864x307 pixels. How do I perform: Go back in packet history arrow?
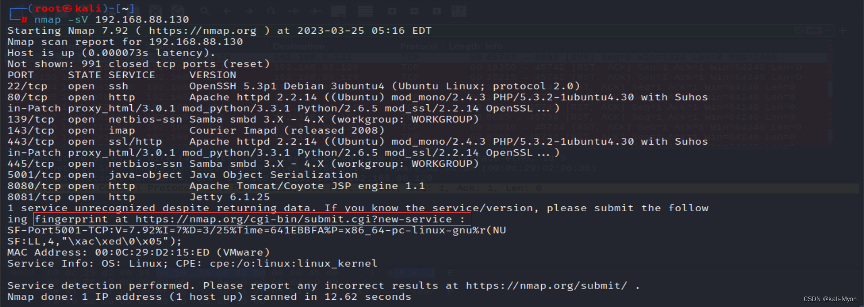coord(227,11)
